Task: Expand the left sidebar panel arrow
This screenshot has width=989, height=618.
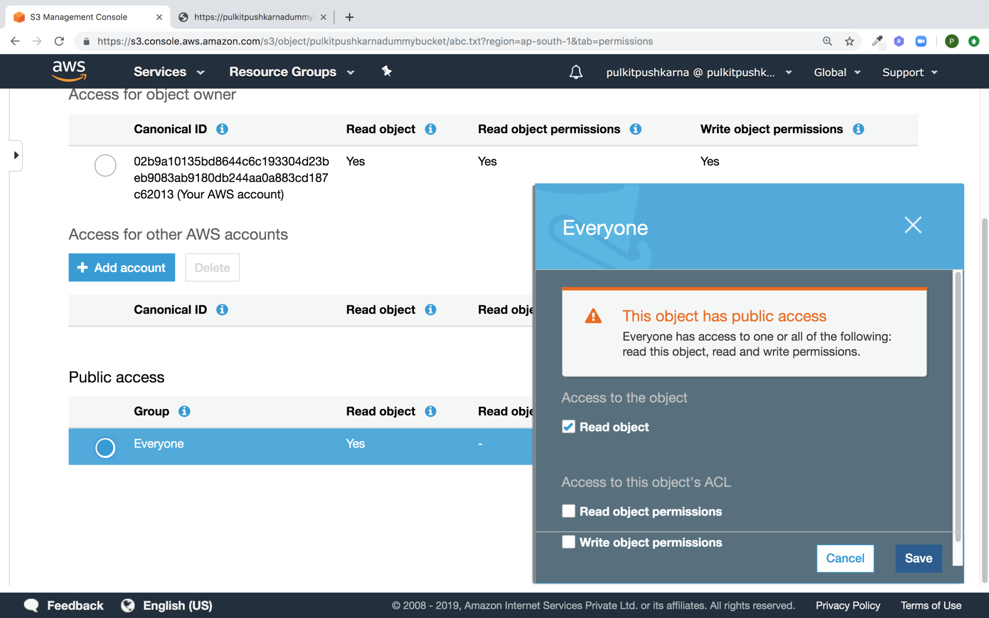Action: 16,155
